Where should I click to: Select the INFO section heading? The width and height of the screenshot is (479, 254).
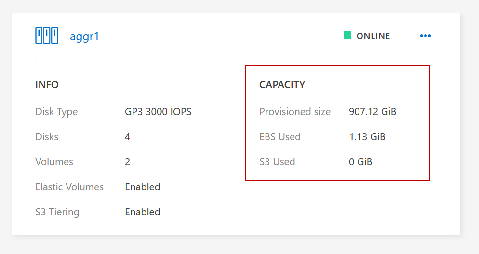47,85
